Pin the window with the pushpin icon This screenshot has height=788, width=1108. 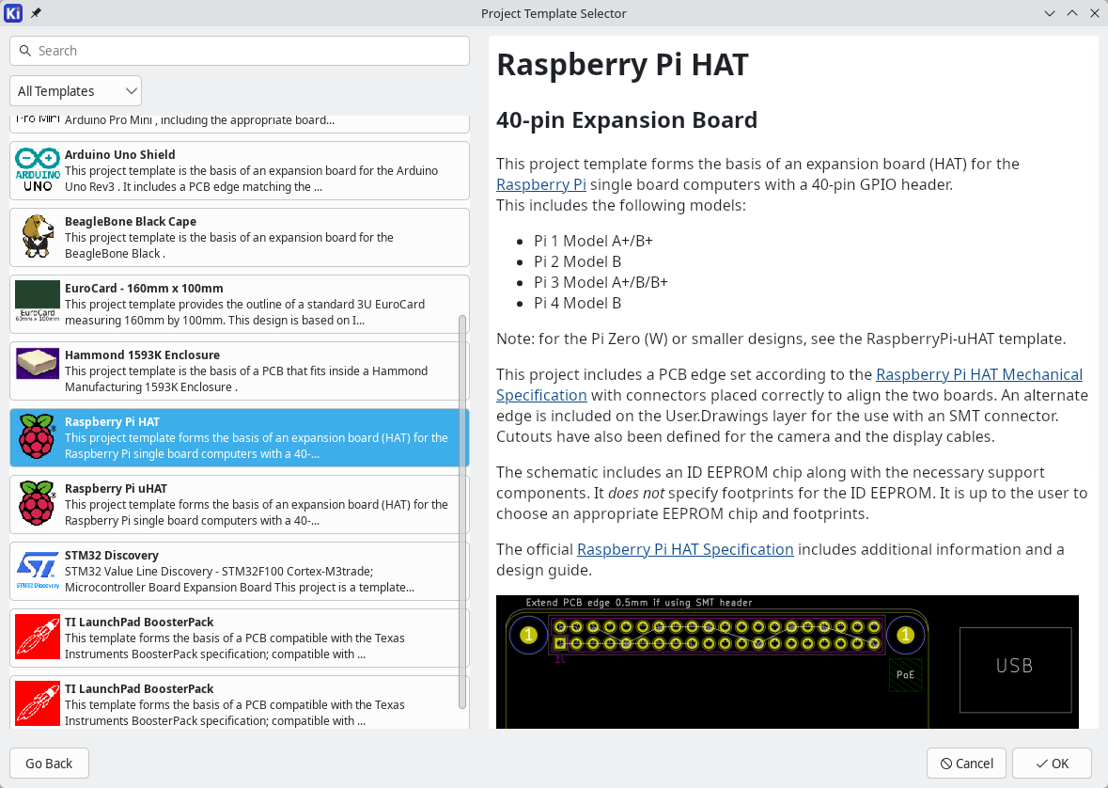[36, 13]
